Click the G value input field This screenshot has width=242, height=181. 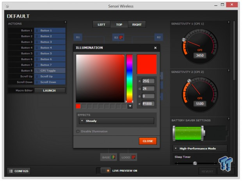(x=148, y=88)
